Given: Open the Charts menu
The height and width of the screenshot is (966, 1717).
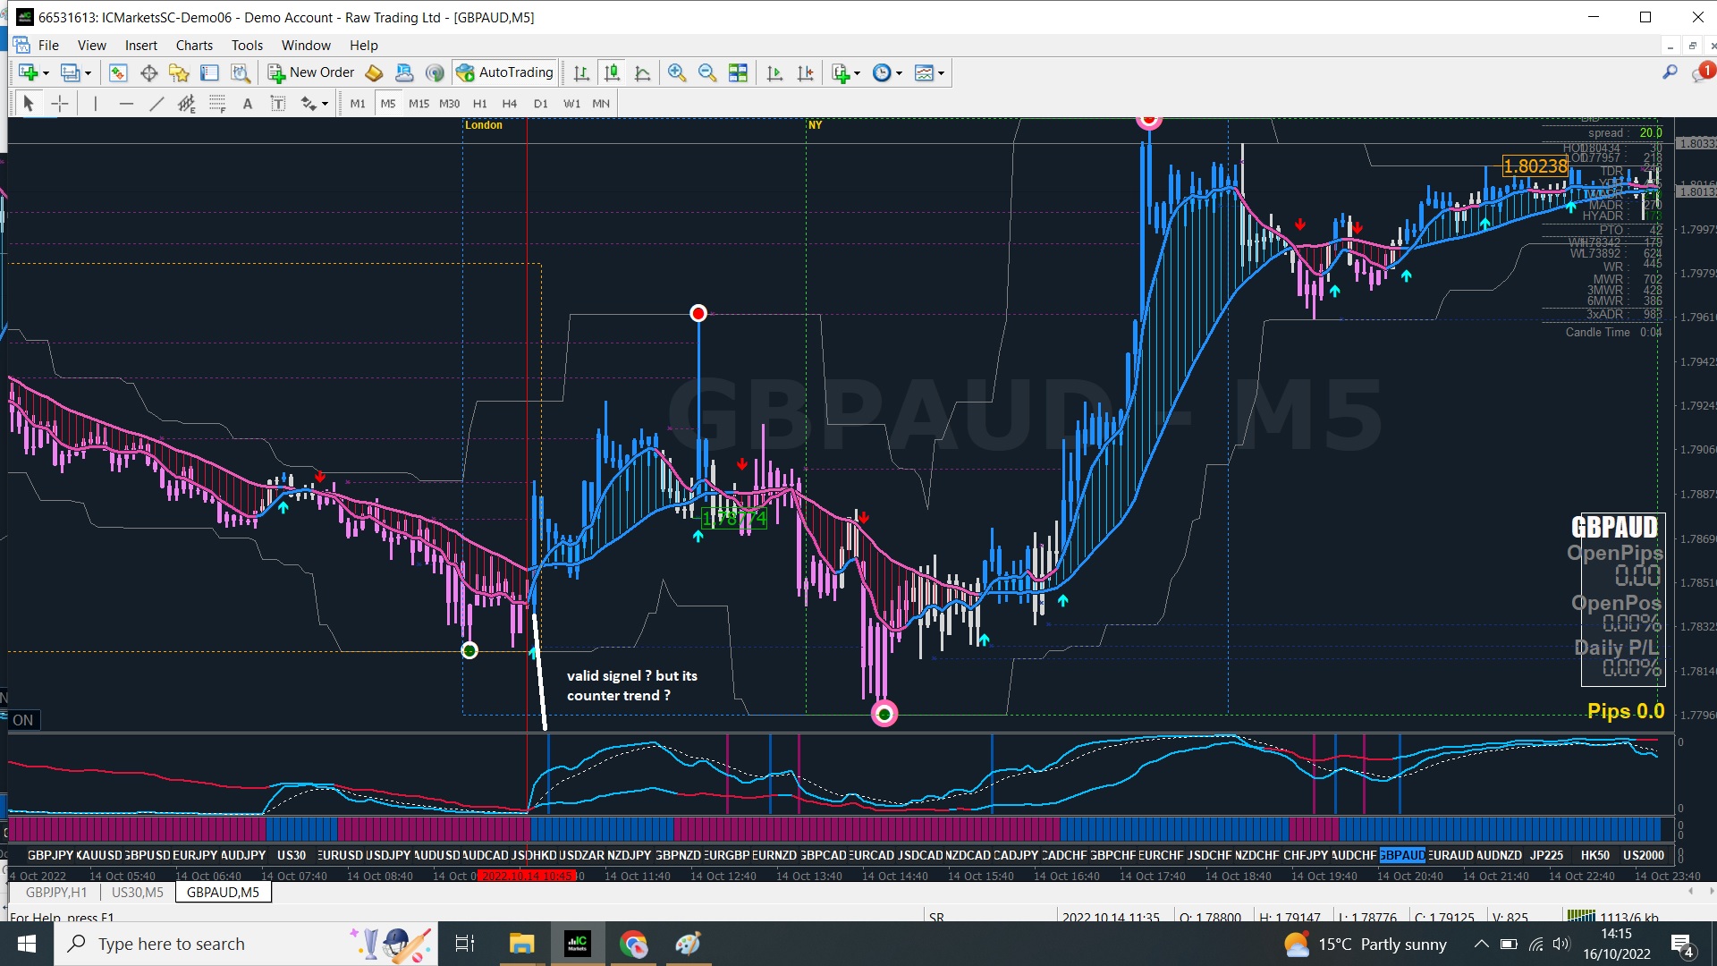Looking at the screenshot, I should click(x=194, y=46).
